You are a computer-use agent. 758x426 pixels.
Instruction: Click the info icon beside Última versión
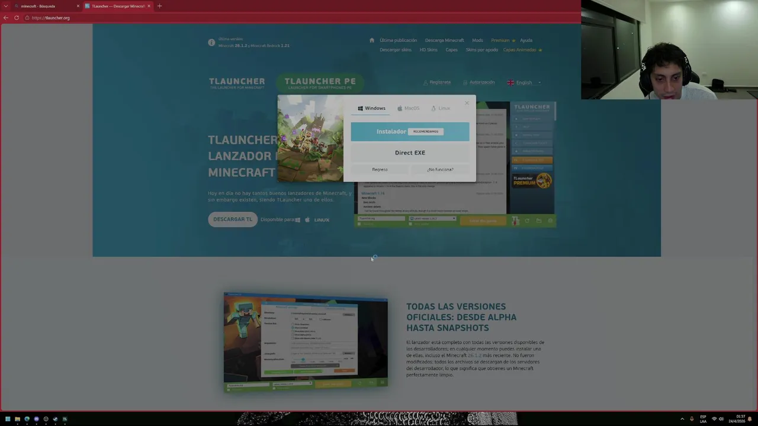click(211, 43)
